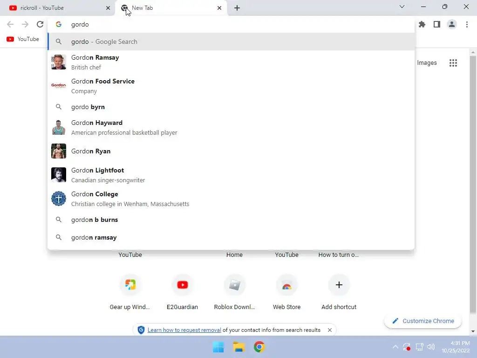Close the rickroll - YouTube tab

[108, 8]
